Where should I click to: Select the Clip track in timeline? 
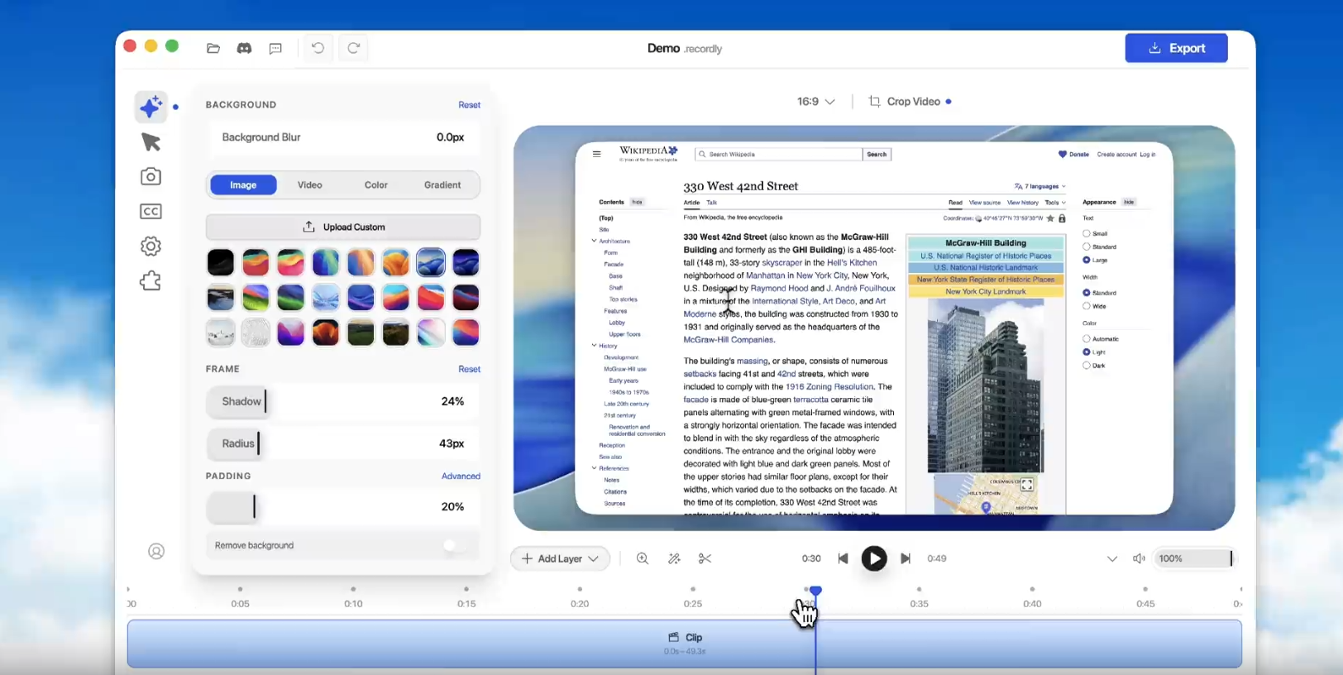pyautogui.click(x=685, y=644)
